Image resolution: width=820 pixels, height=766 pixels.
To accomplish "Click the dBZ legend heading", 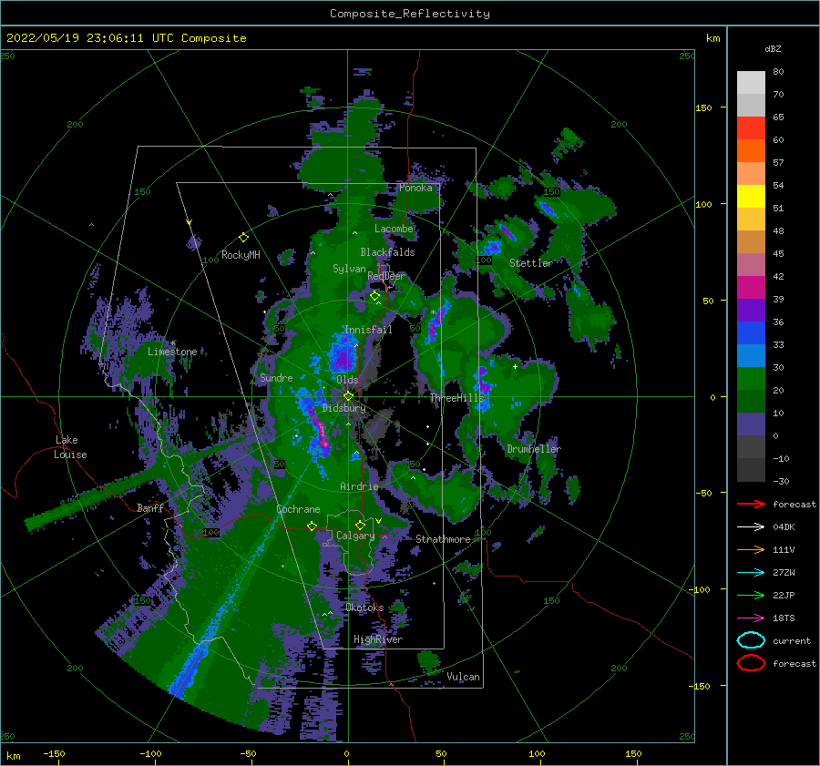I will point(773,48).
